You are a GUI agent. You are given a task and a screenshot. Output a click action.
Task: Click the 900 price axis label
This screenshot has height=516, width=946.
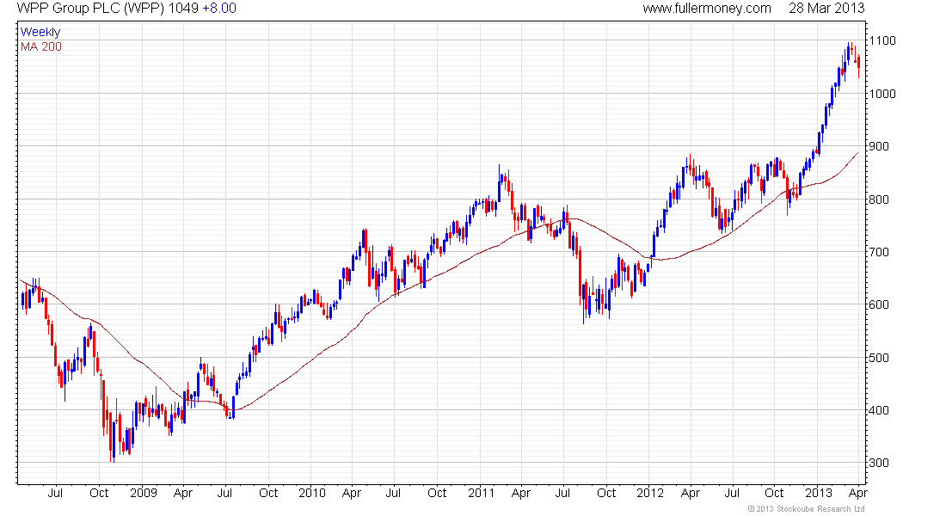[x=878, y=147]
